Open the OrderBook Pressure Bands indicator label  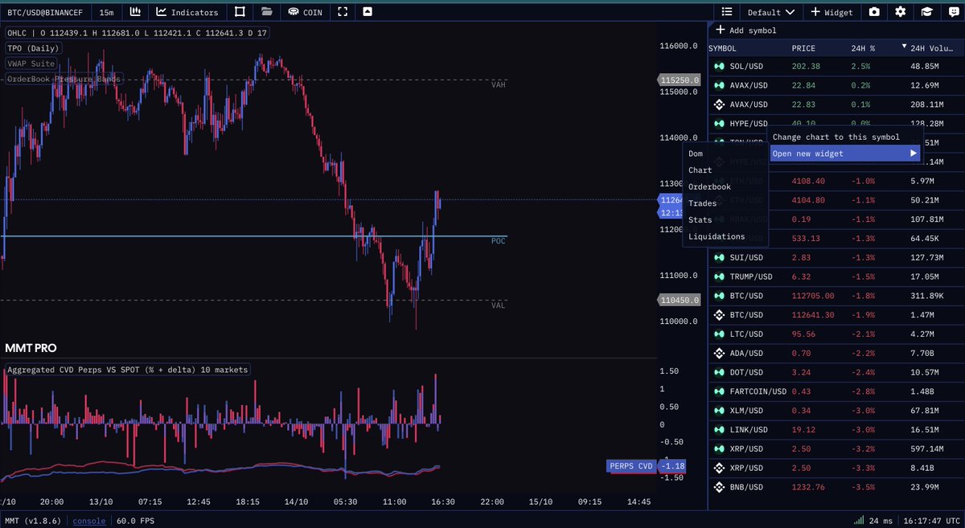tap(64, 79)
